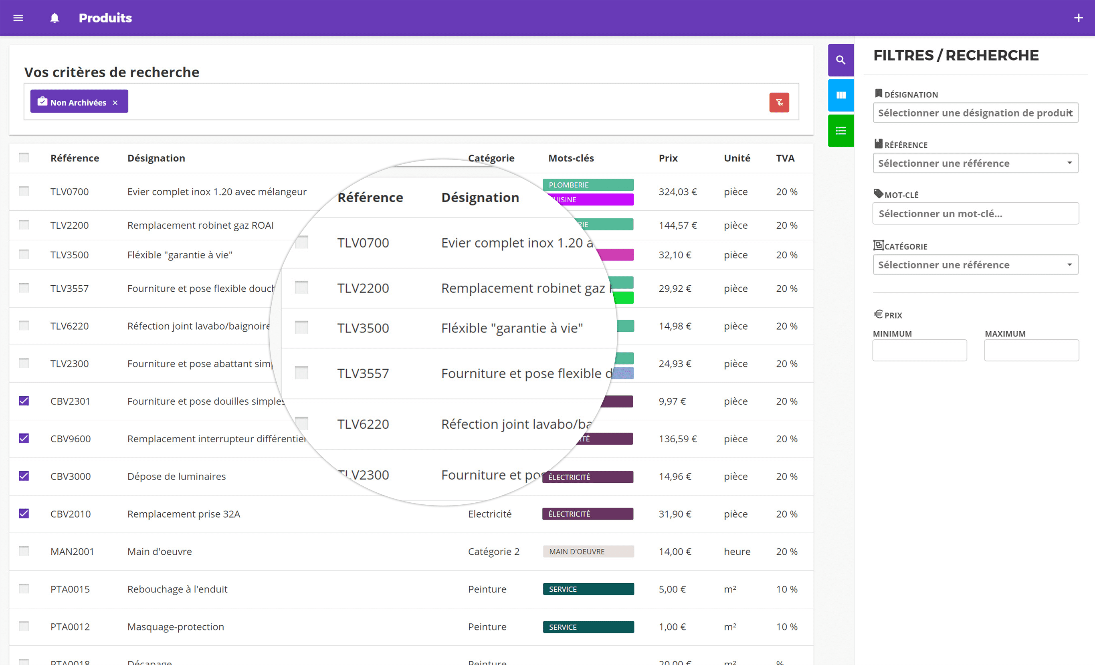Click the hamburger menu icon

tap(19, 17)
